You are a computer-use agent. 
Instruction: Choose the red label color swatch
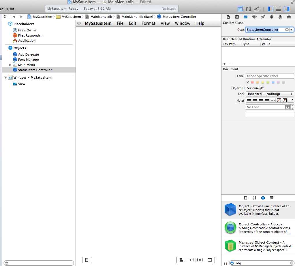pyautogui.click(x=252, y=82)
